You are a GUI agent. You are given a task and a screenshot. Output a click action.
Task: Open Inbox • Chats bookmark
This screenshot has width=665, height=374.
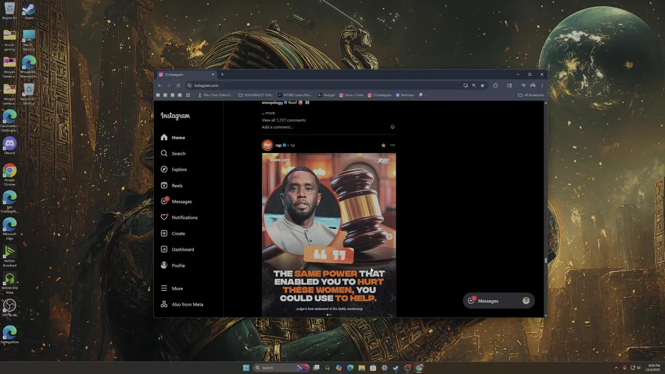[x=351, y=95]
